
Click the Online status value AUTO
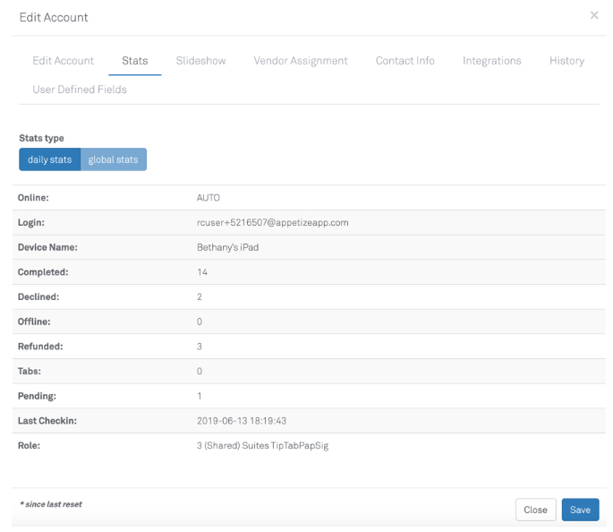208,197
